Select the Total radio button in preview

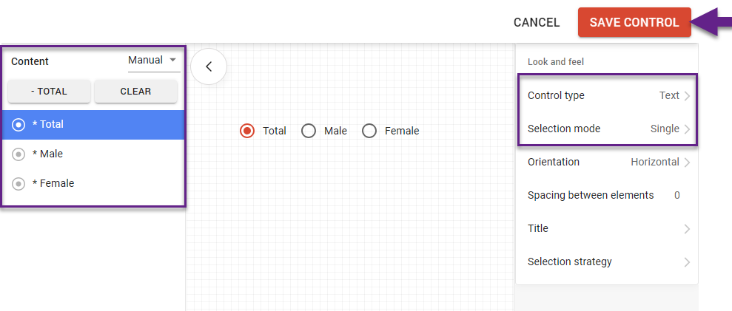pyautogui.click(x=247, y=131)
